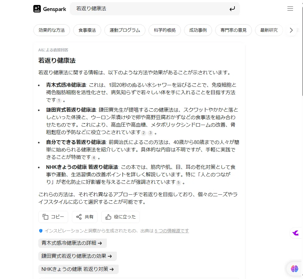Open citation 3 reference badge
The width and height of the screenshot is (303, 279).
click(x=150, y=133)
